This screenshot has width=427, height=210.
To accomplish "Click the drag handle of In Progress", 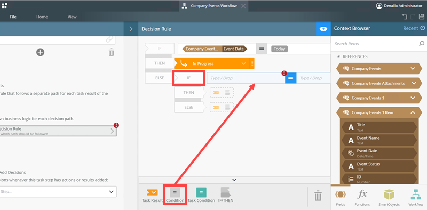I will (x=251, y=63).
